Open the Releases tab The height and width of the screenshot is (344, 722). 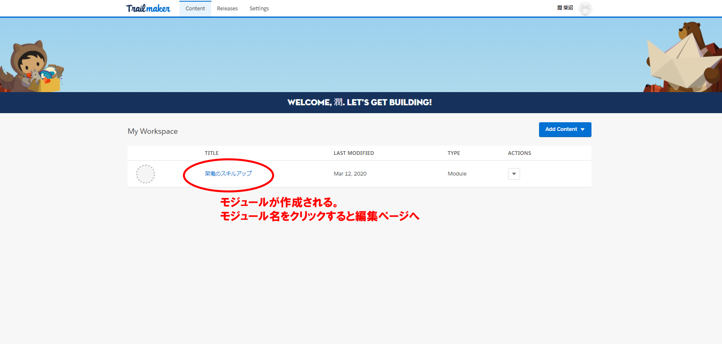(227, 8)
